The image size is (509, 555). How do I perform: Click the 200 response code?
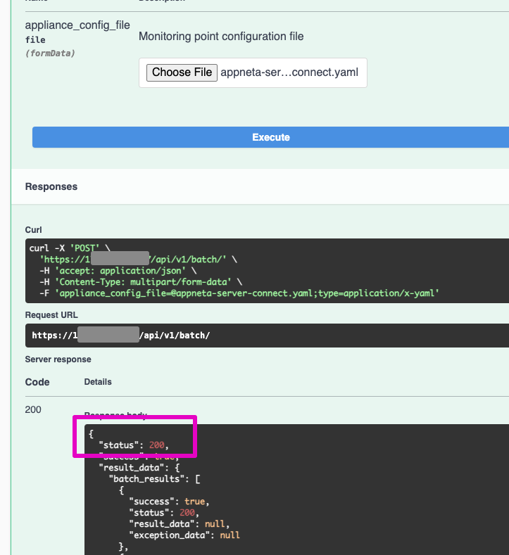click(x=33, y=409)
